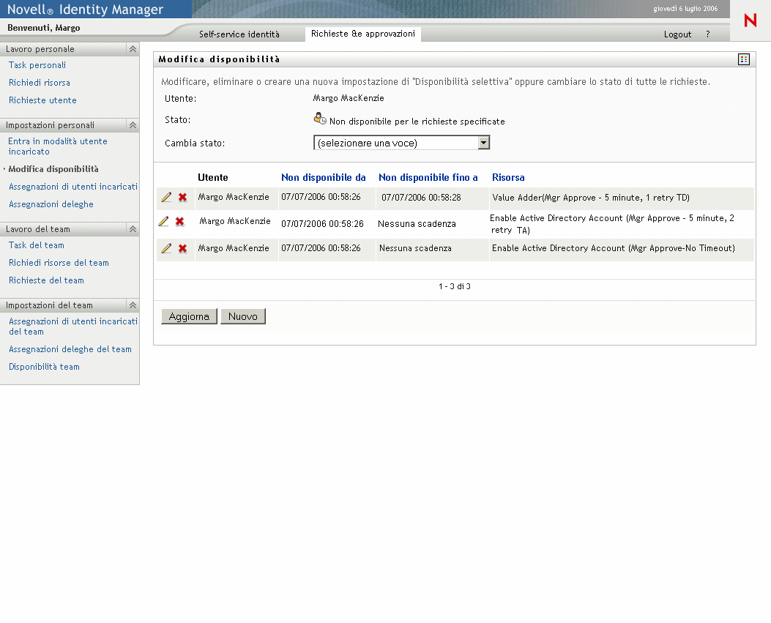Switch to Self-service identità tab

coord(239,34)
